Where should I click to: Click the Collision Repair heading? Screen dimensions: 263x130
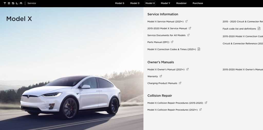(x=160, y=95)
